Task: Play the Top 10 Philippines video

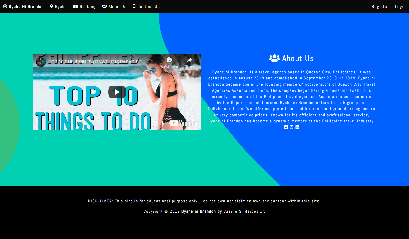Action: pos(117,92)
